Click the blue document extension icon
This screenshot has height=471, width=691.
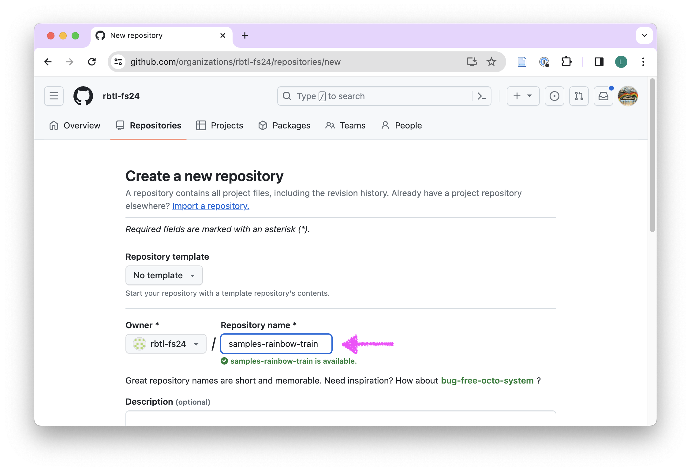tap(522, 62)
